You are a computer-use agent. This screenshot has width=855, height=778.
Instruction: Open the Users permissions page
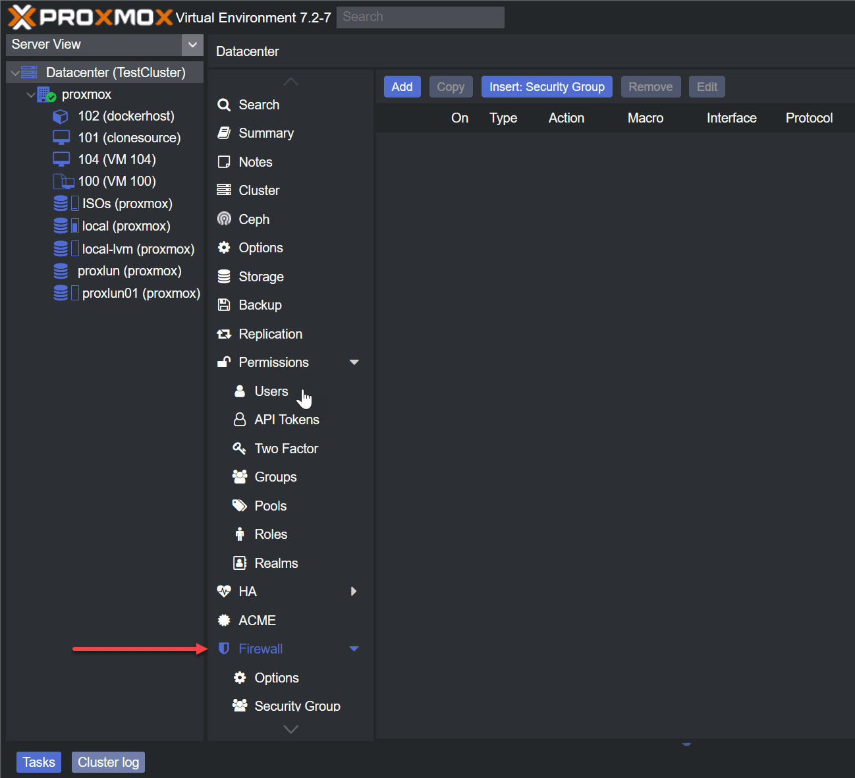[271, 391]
